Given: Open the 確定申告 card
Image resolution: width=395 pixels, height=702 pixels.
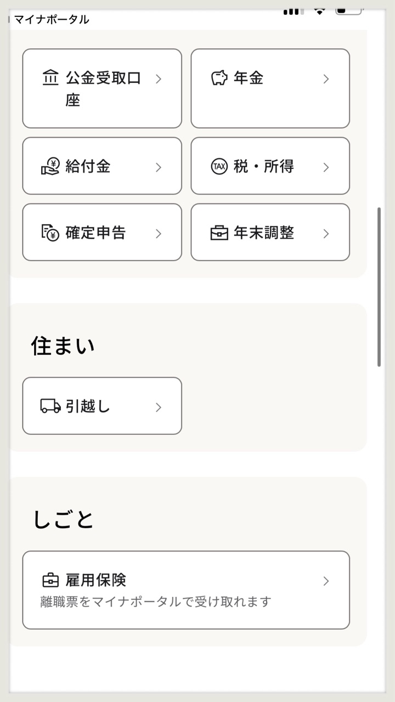Looking at the screenshot, I should [102, 232].
